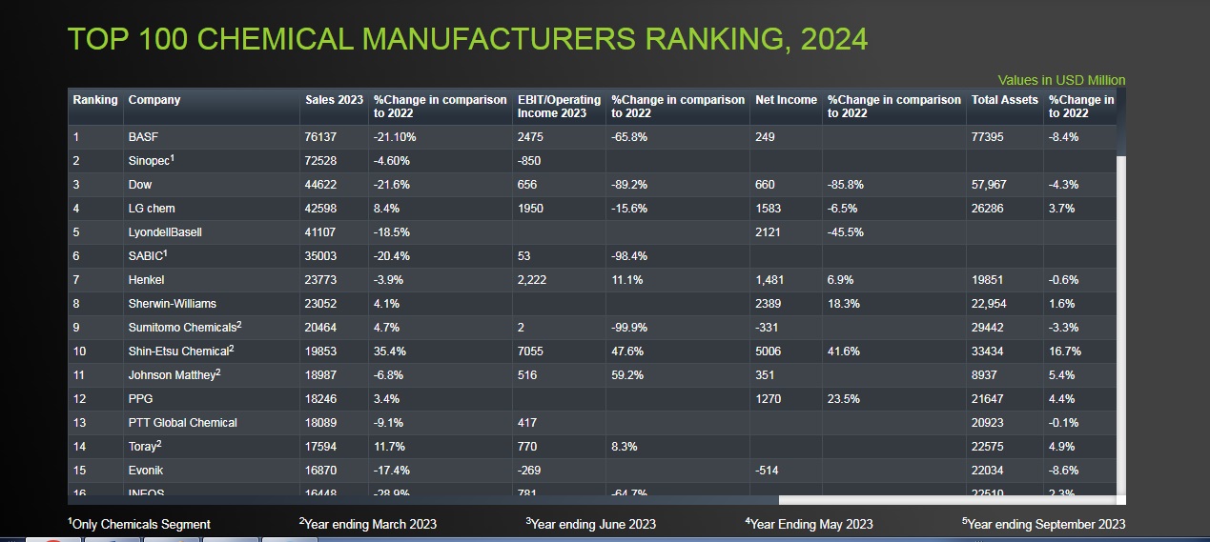The width and height of the screenshot is (1210, 542).
Task: Click the sales value 18987 for Johnson Matthey
Action: [321, 375]
